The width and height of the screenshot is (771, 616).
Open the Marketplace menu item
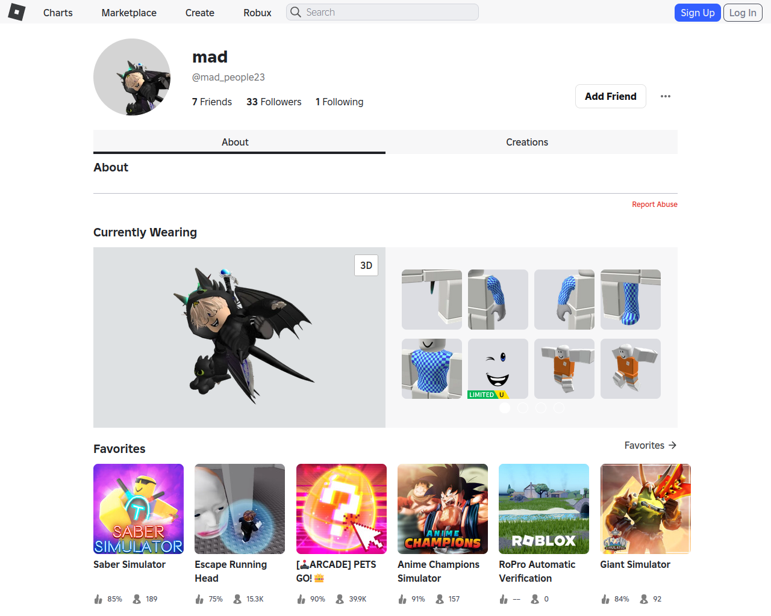click(129, 13)
